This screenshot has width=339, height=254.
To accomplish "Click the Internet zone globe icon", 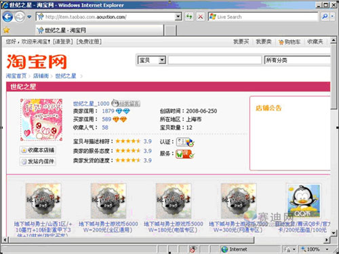I will [x=224, y=249].
